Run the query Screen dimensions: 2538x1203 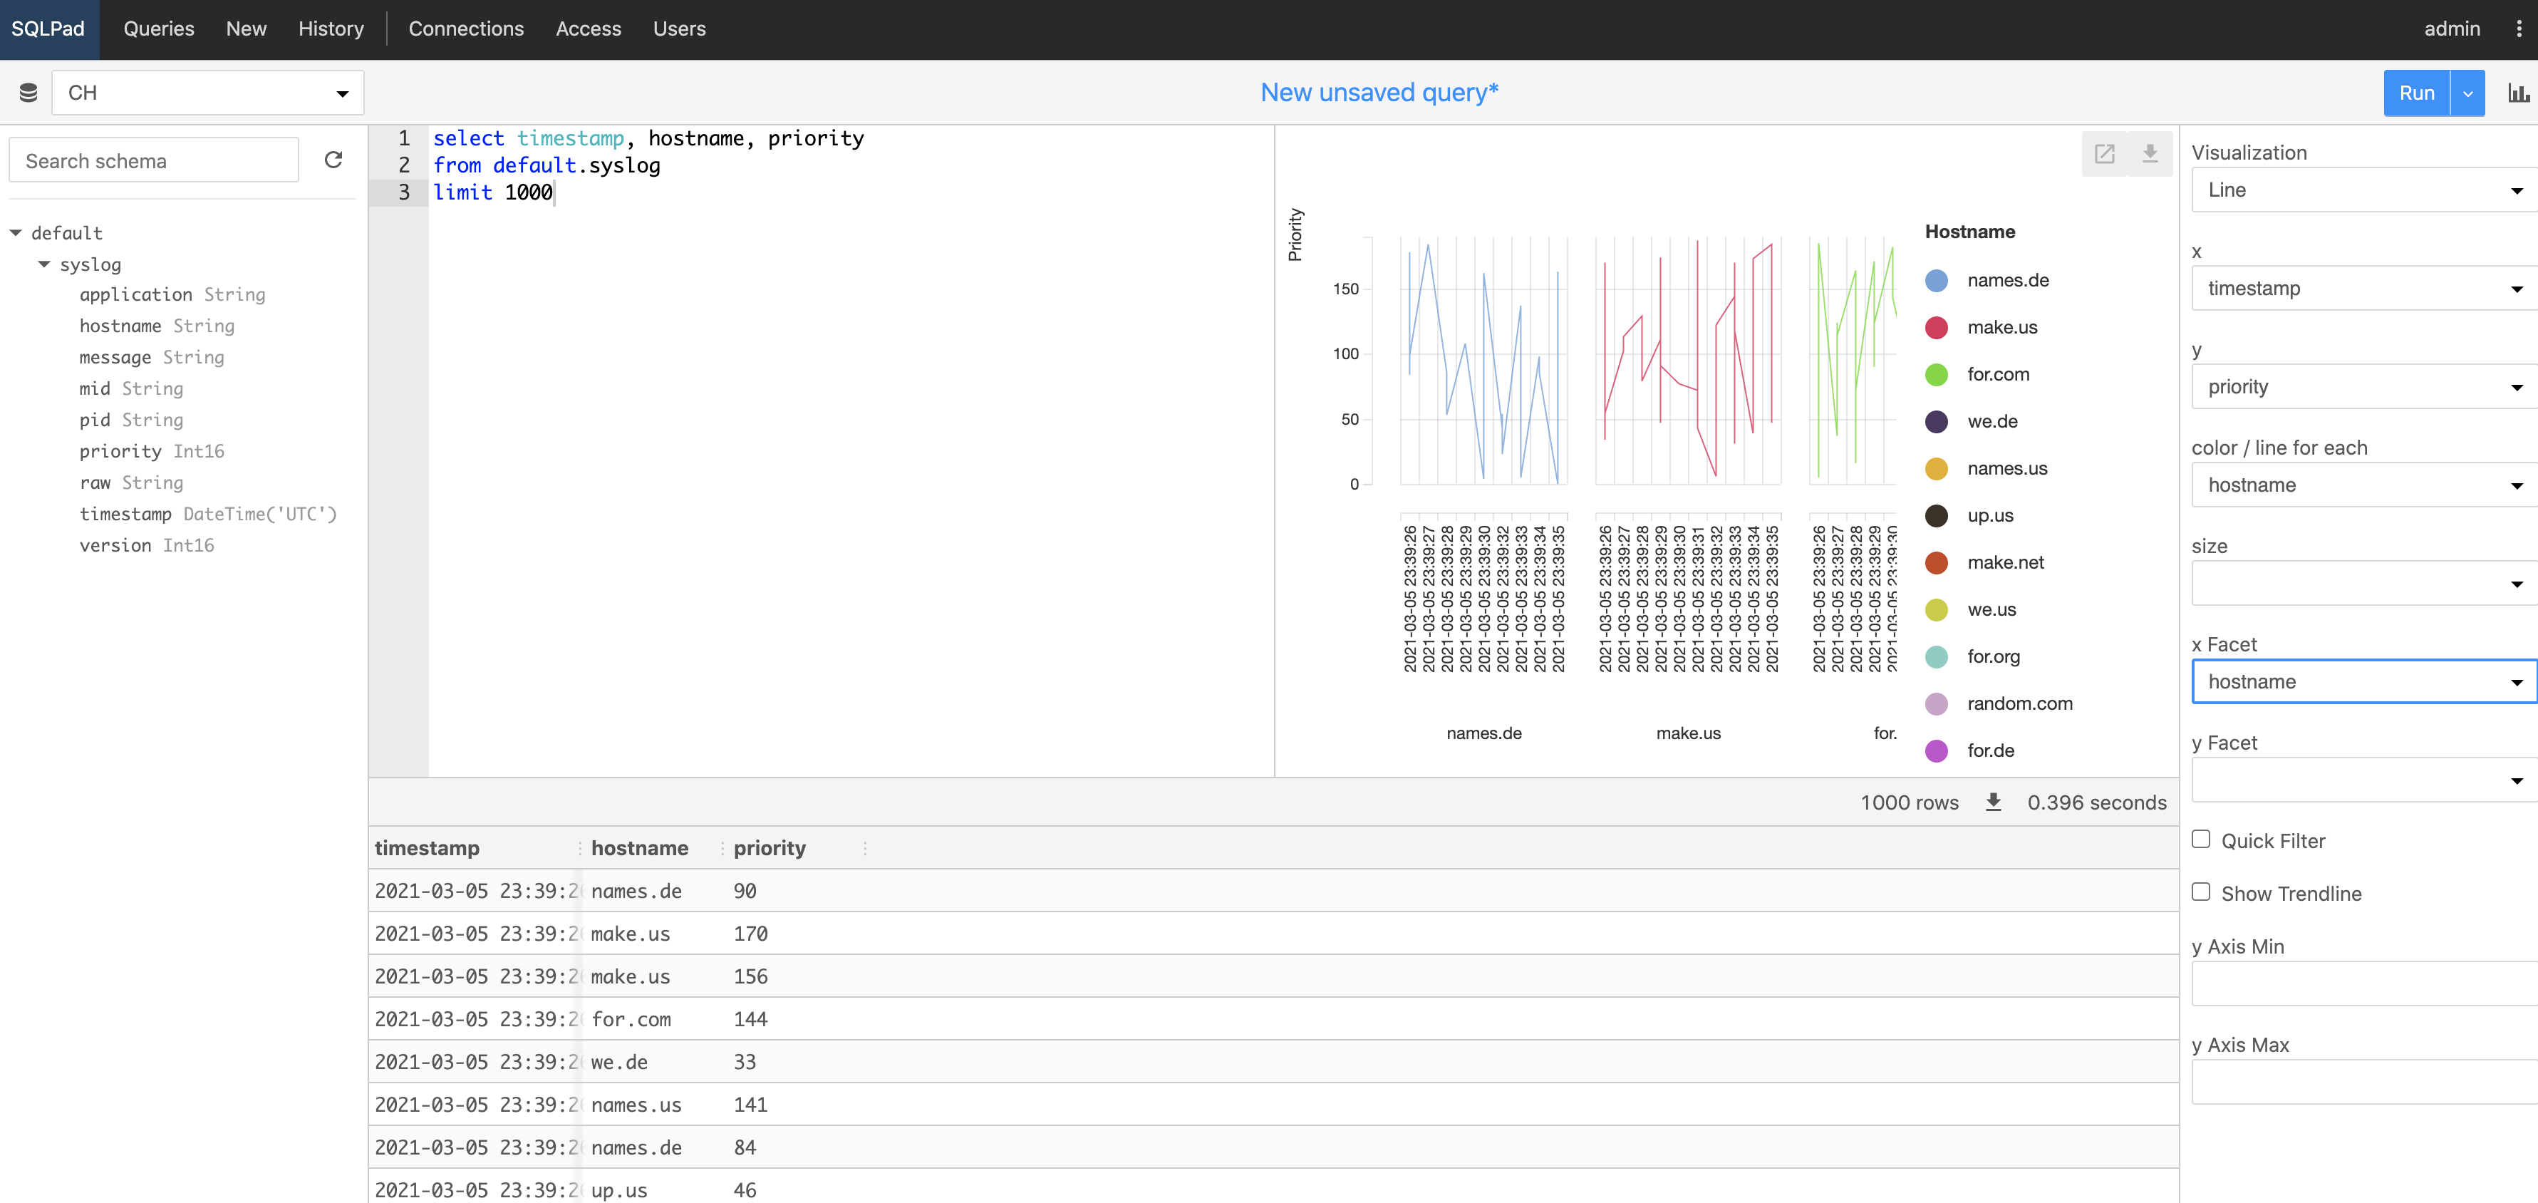coord(2416,93)
